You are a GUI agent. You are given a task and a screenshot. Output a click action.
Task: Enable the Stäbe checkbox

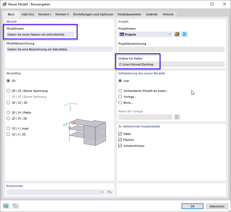(120, 134)
